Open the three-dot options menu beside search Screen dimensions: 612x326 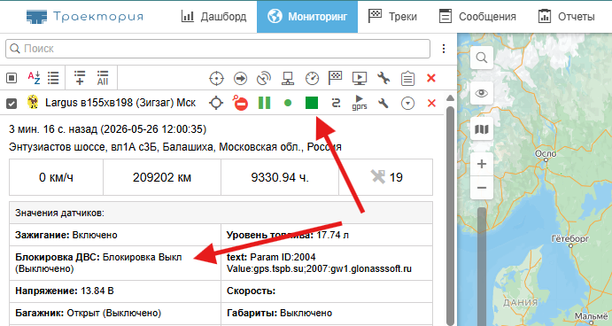click(444, 49)
